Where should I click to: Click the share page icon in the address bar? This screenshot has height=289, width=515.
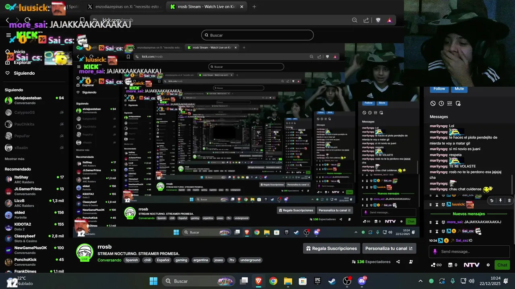[x=366, y=20]
